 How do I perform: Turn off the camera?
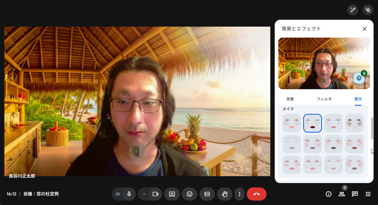pos(155,194)
